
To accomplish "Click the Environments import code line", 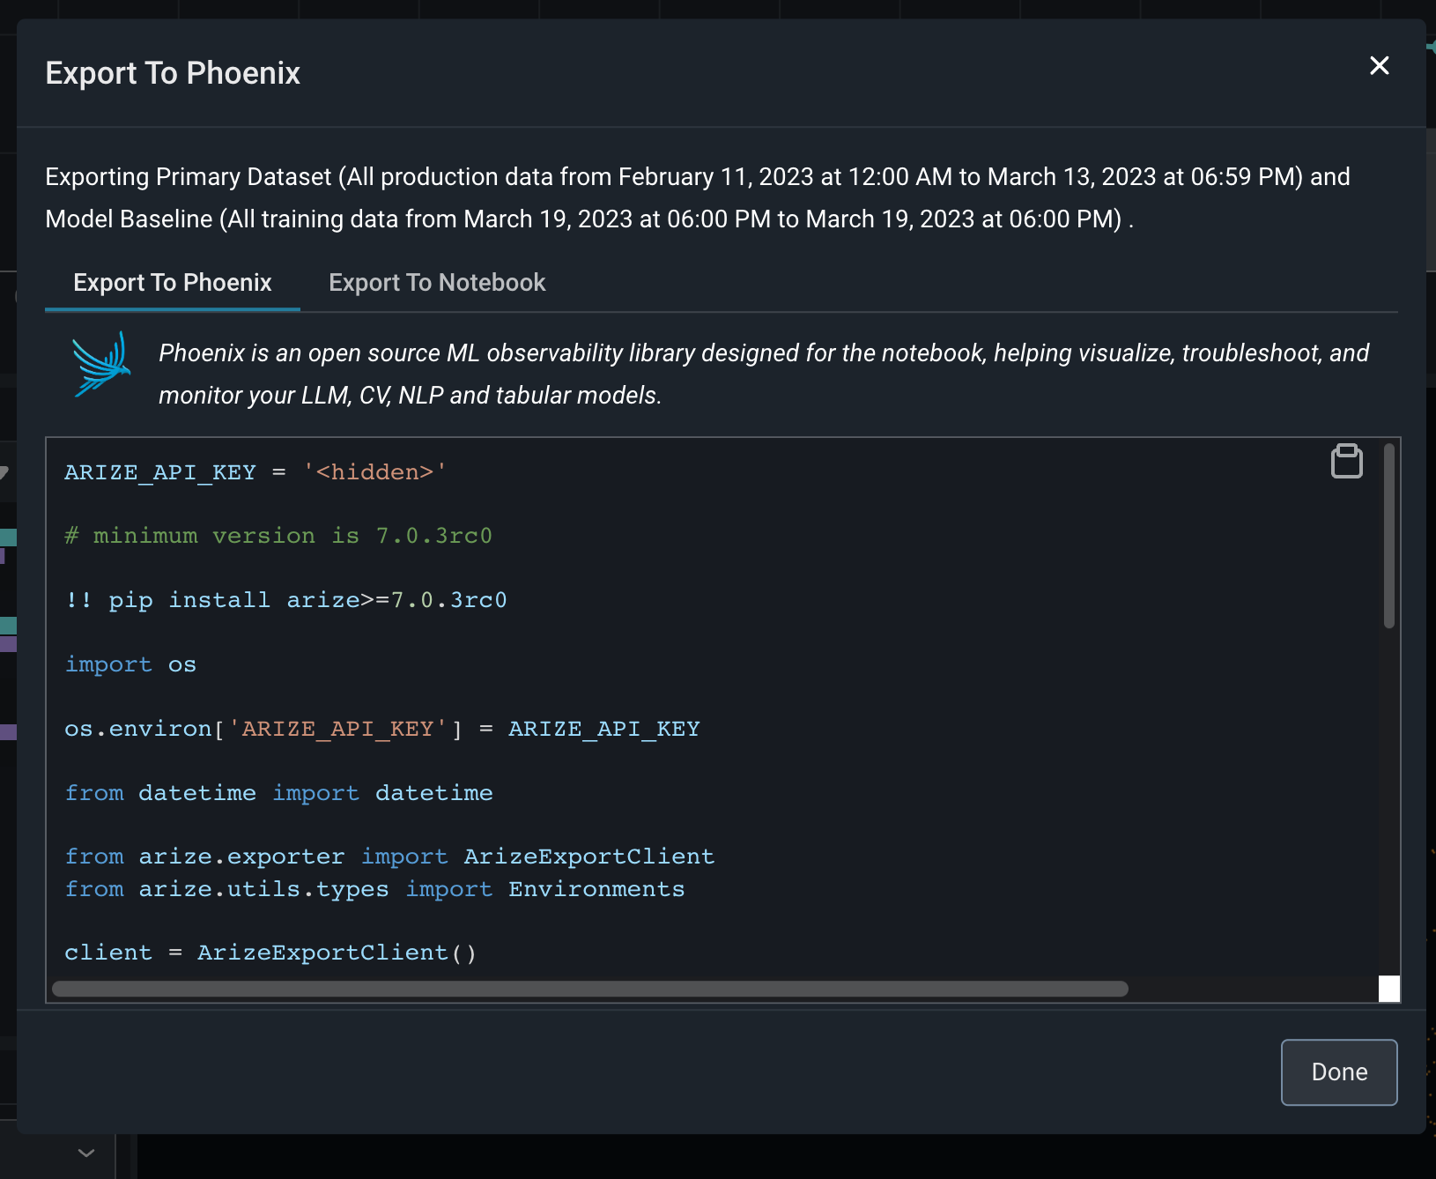I will point(374,889).
